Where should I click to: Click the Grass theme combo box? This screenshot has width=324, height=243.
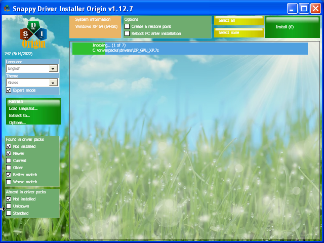point(32,83)
